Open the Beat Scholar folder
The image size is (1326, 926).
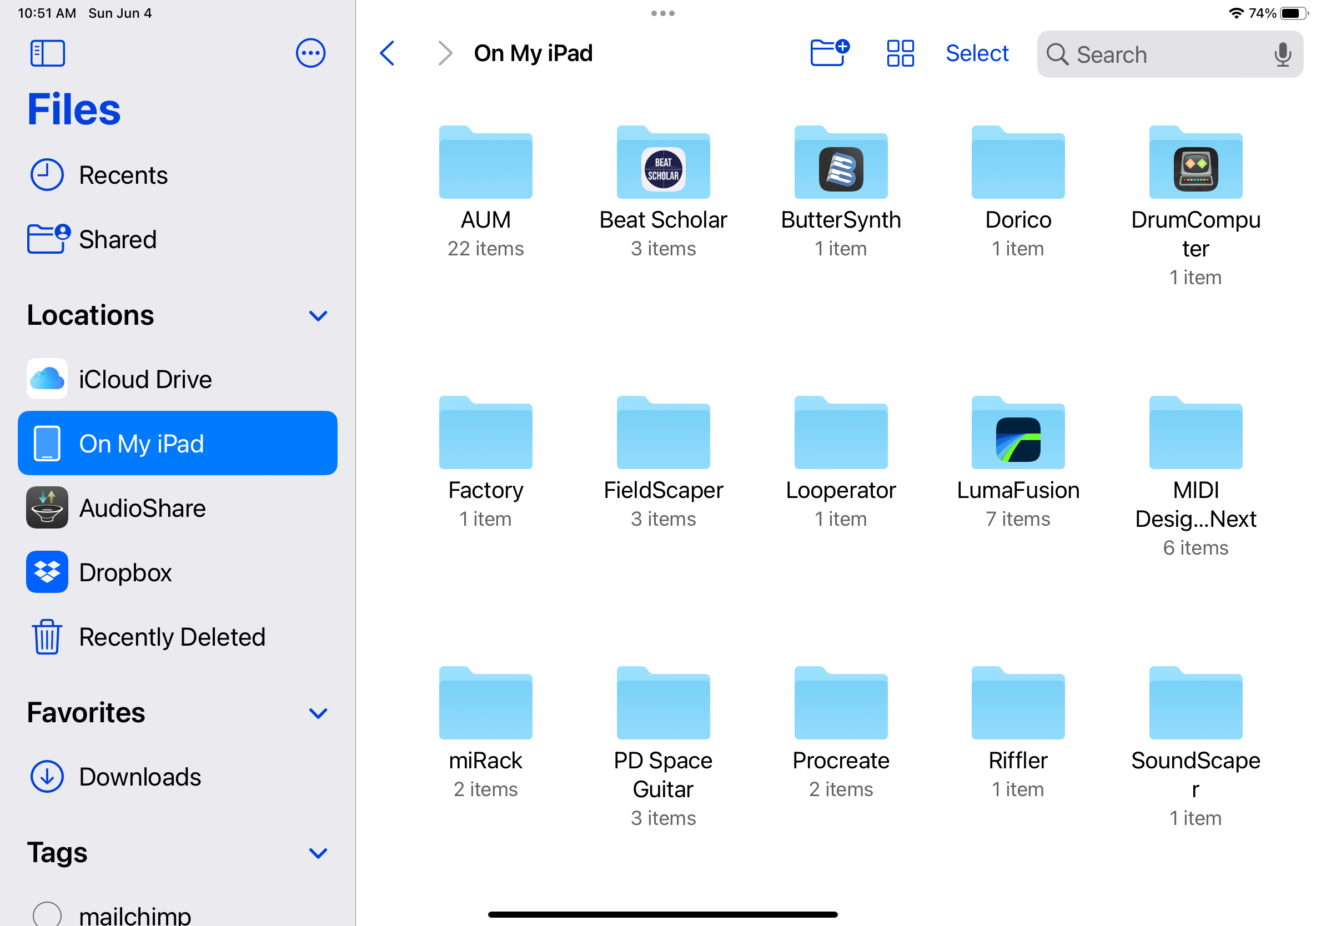tap(663, 162)
